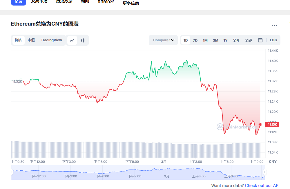Expand 更多信息 menu

130,3
